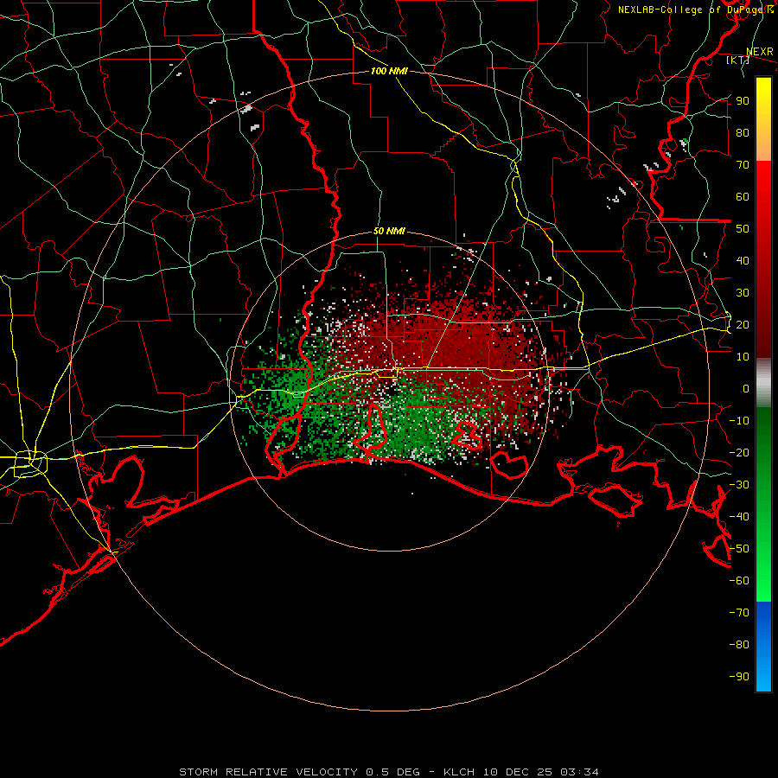The width and height of the screenshot is (778, 778).
Task: Click the -70 value on velocity scale
Action: coord(739,613)
